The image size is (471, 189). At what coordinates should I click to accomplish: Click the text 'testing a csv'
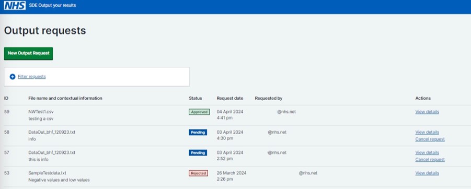(41, 119)
